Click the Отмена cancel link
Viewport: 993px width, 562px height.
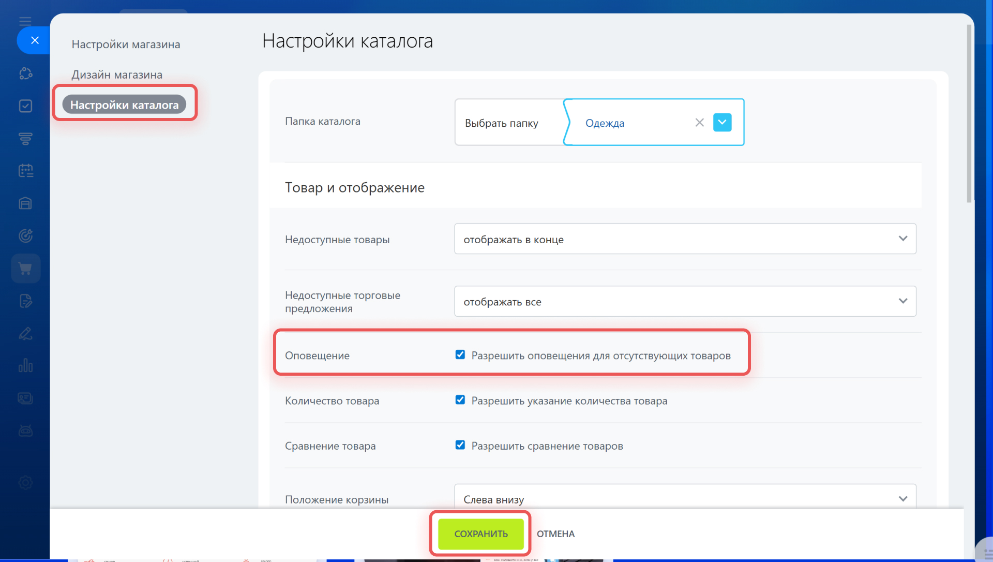coord(555,534)
